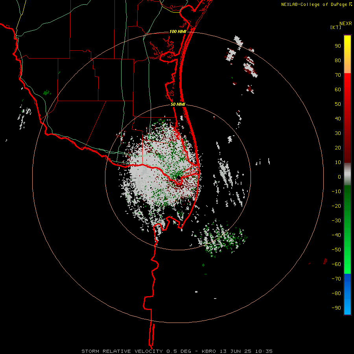This screenshot has width=354, height=354.
Task: Click the 0 value on velocity scale
Action: tap(339, 177)
